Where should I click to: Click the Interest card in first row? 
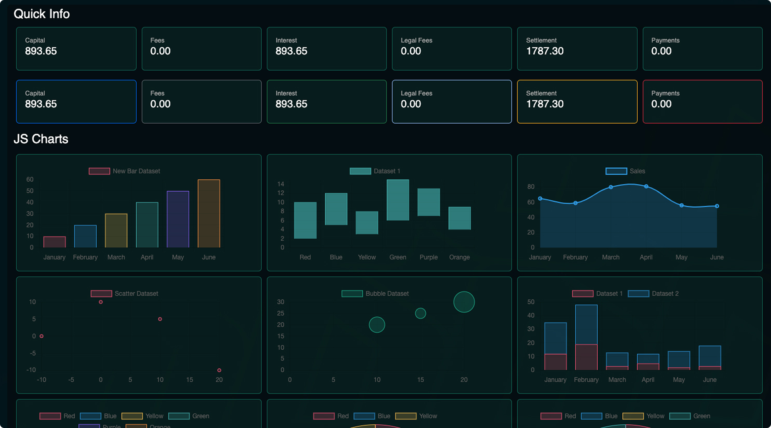pos(327,49)
